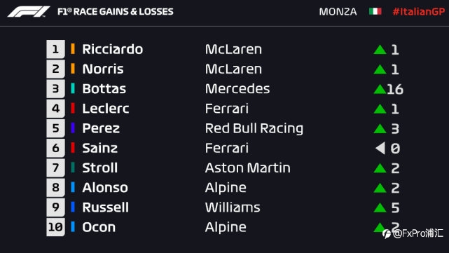This screenshot has width=449, height=253.
Task: Click the Weibo logo watermark icon
Action: tap(387, 234)
